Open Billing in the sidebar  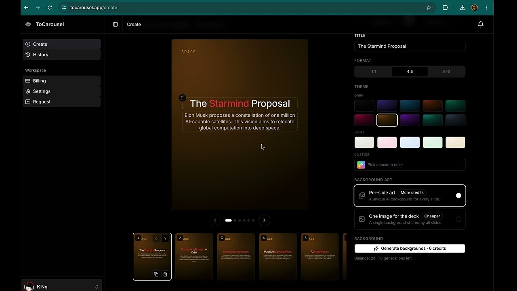(x=61, y=81)
